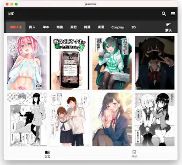Open the blazer girl with red ribbon thumbnail
This screenshot has height=165, width=182.
pos(112,119)
